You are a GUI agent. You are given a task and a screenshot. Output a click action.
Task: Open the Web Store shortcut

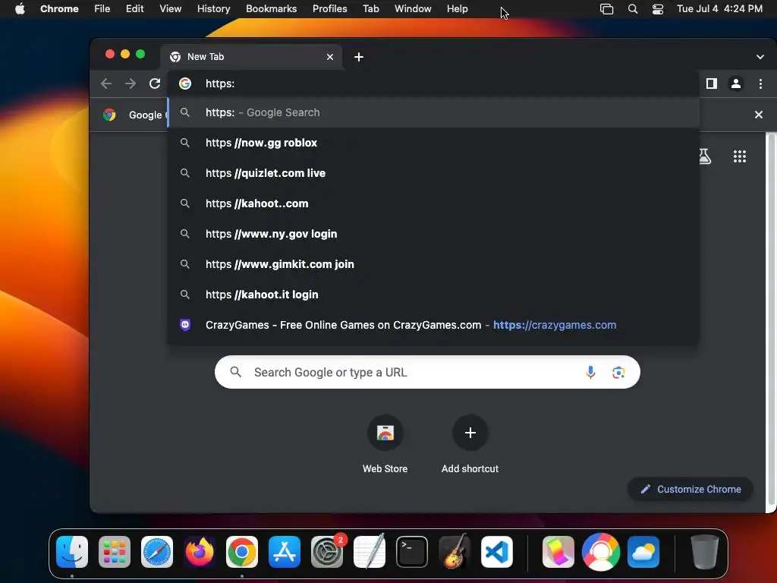point(385,444)
